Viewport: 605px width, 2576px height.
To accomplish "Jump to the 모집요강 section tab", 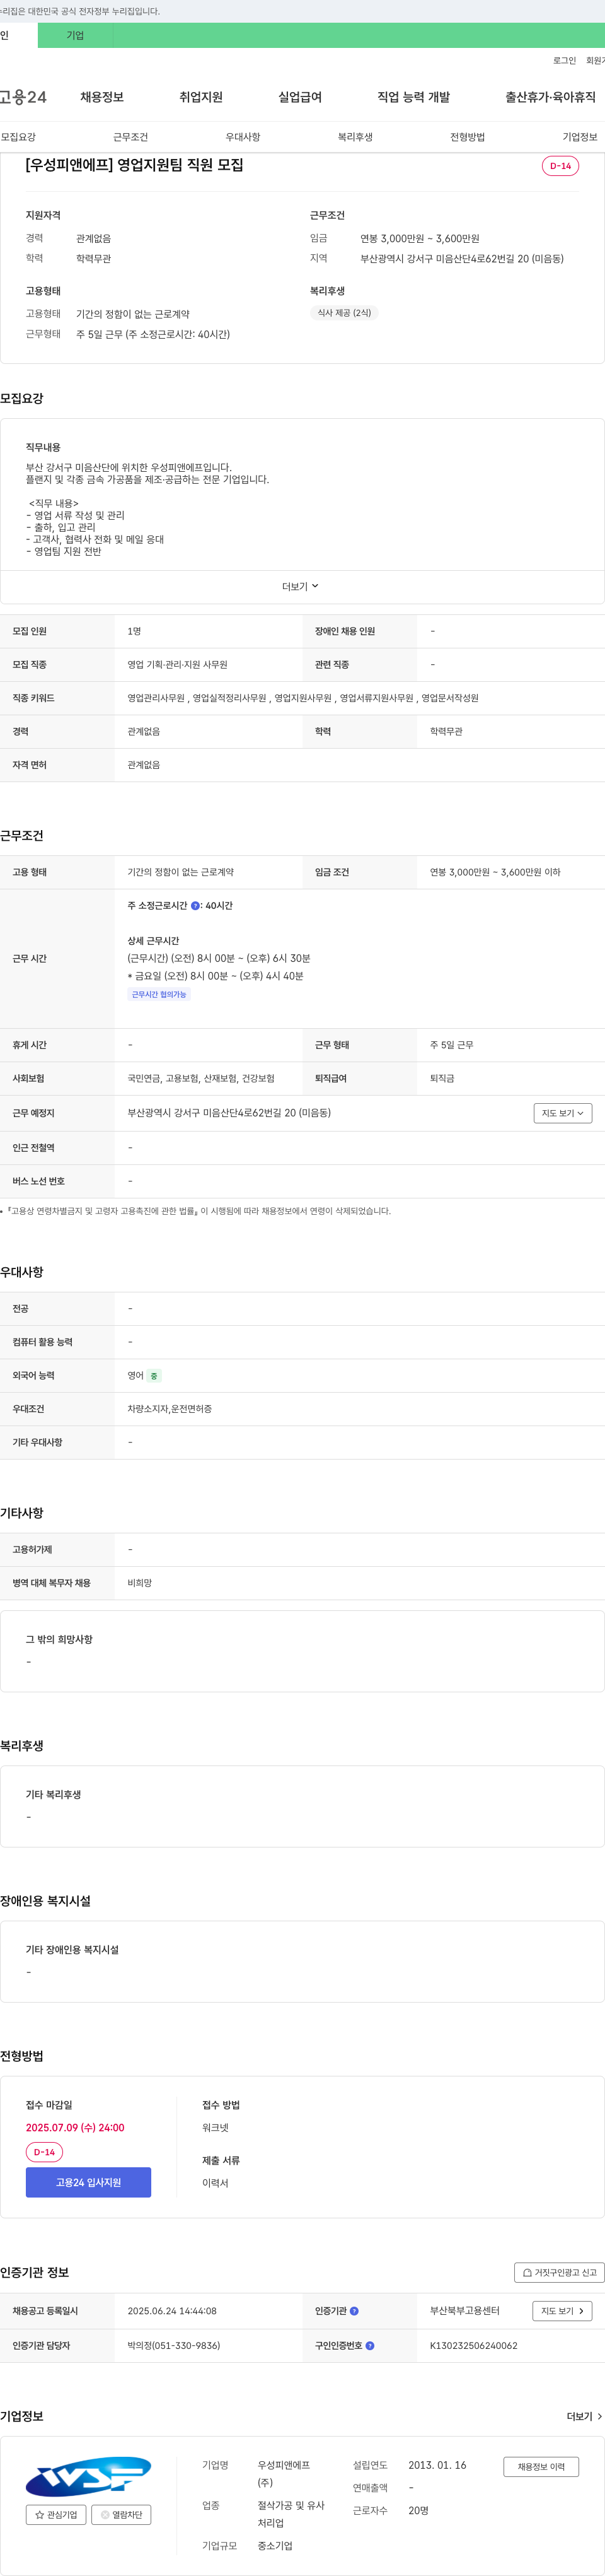I will pos(18,137).
